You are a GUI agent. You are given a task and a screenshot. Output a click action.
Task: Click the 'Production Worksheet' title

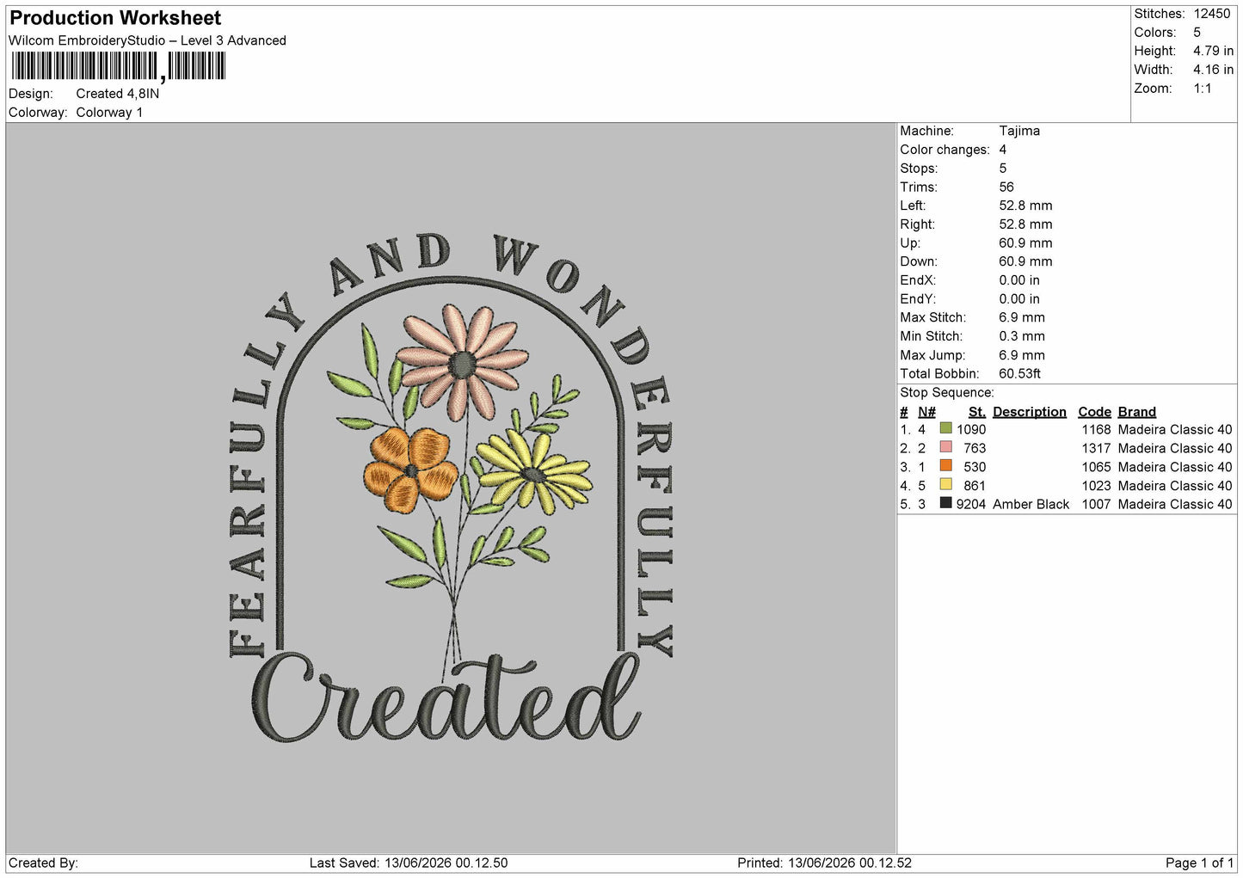tap(115, 18)
